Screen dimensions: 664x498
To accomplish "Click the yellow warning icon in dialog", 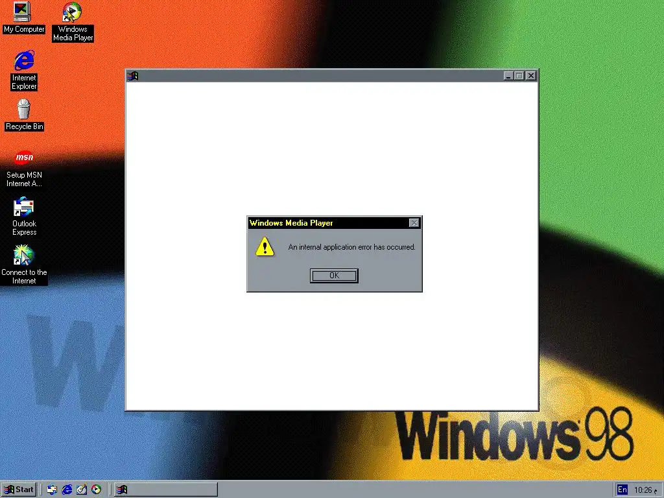I will pos(265,247).
